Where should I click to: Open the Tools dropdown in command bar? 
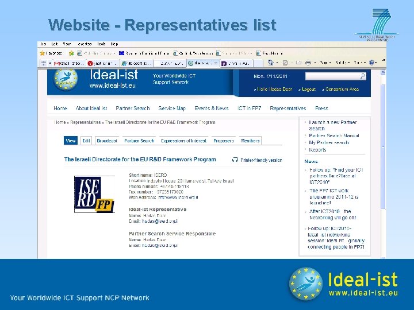359,63
